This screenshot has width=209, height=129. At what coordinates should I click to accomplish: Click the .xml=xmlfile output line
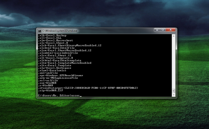tap(47, 73)
